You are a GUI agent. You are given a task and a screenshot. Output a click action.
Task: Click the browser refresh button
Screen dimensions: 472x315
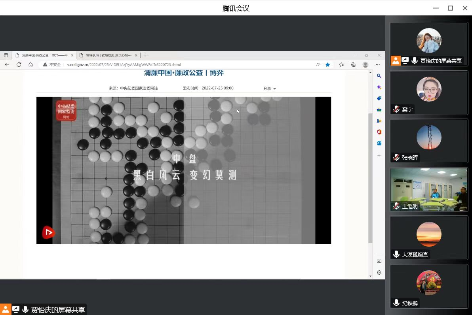point(19,64)
